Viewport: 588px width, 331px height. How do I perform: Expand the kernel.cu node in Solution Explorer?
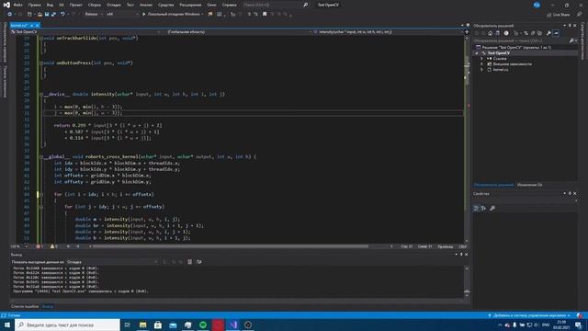click(x=481, y=70)
